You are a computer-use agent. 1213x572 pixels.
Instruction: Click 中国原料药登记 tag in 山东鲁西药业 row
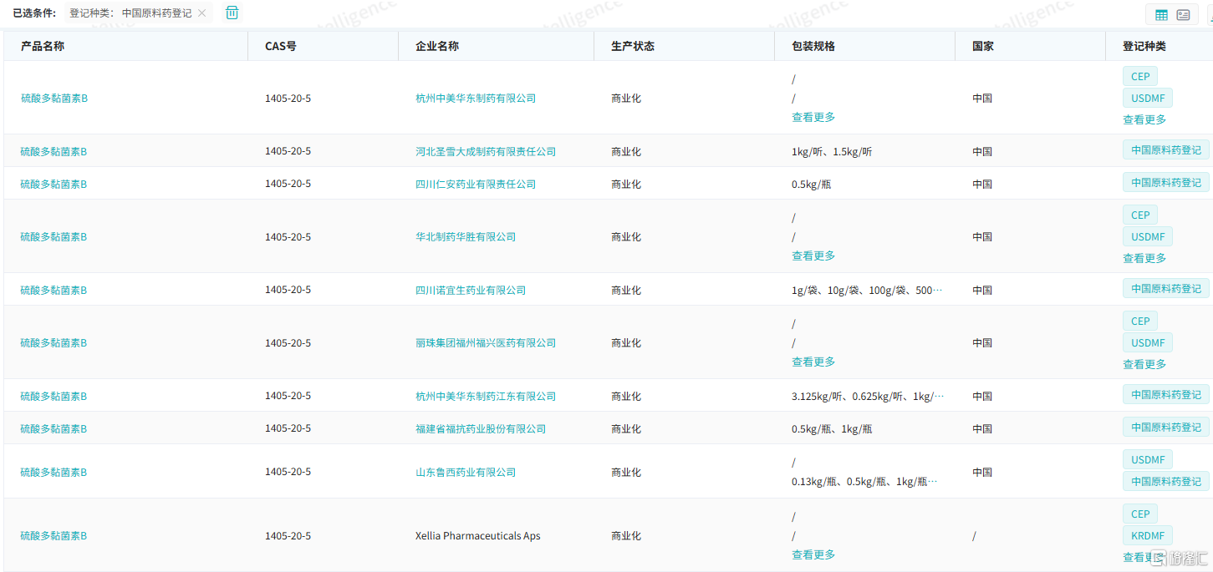coord(1165,481)
